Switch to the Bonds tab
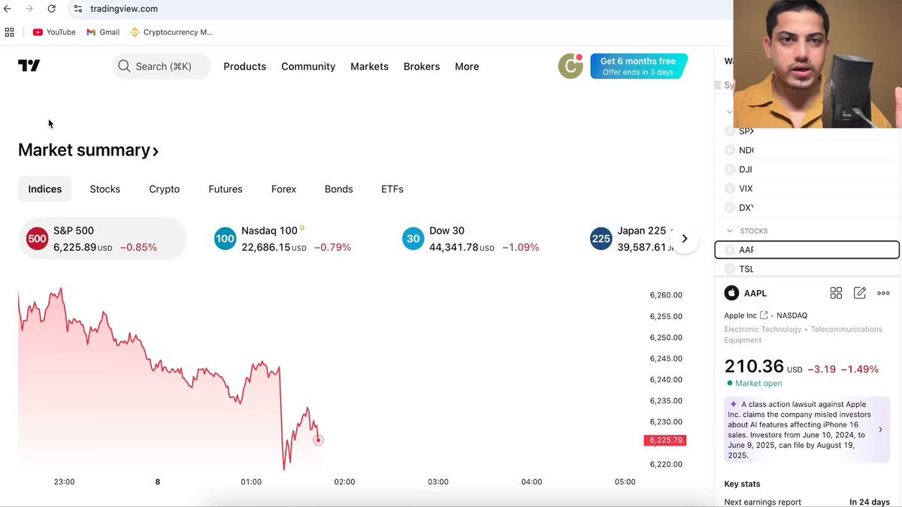Screen dimensions: 902x507 [x=339, y=189]
